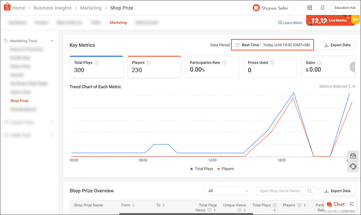Go to Marketing breadcrumb
This screenshot has width=361, height=215.
[91, 8]
